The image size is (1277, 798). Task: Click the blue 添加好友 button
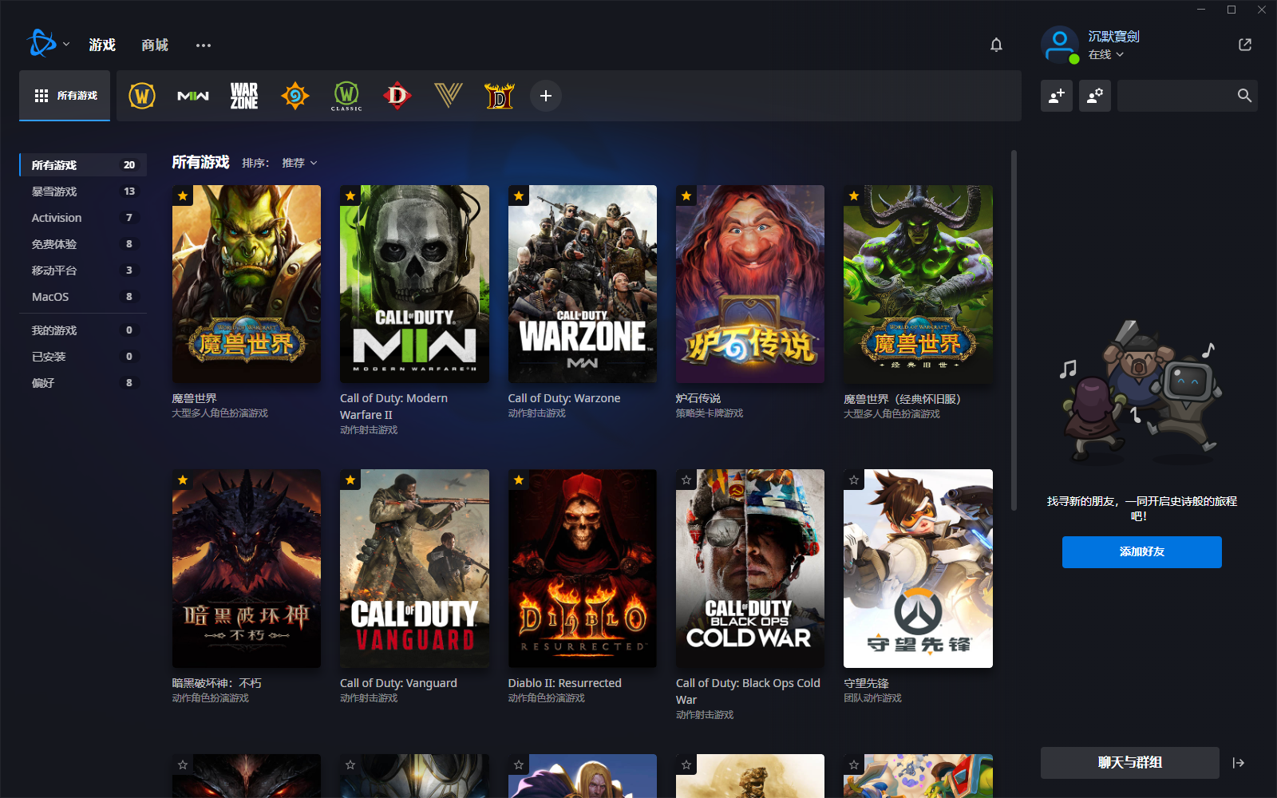(1141, 551)
